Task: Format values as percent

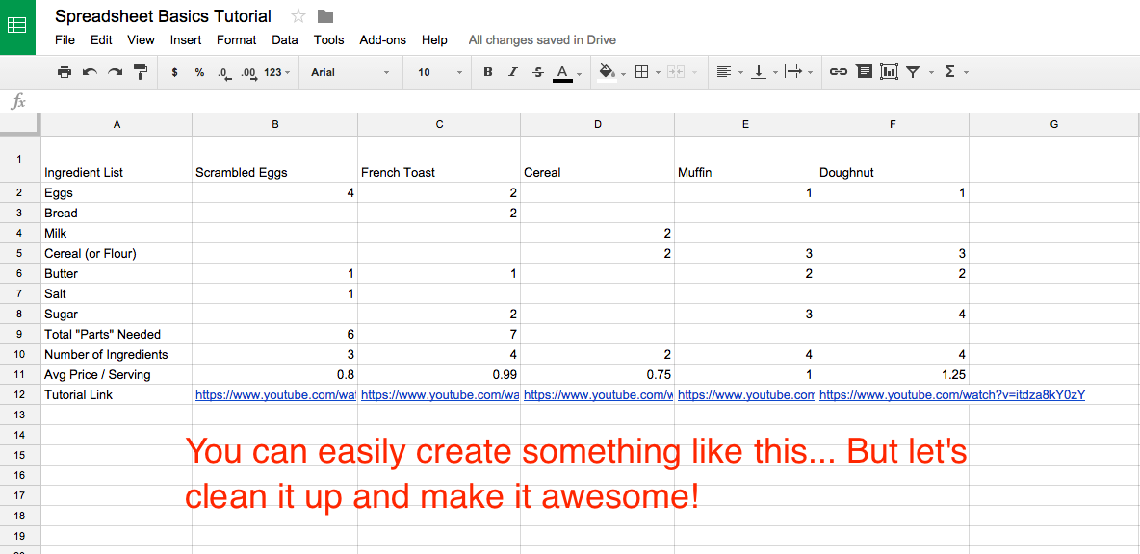Action: pos(199,71)
